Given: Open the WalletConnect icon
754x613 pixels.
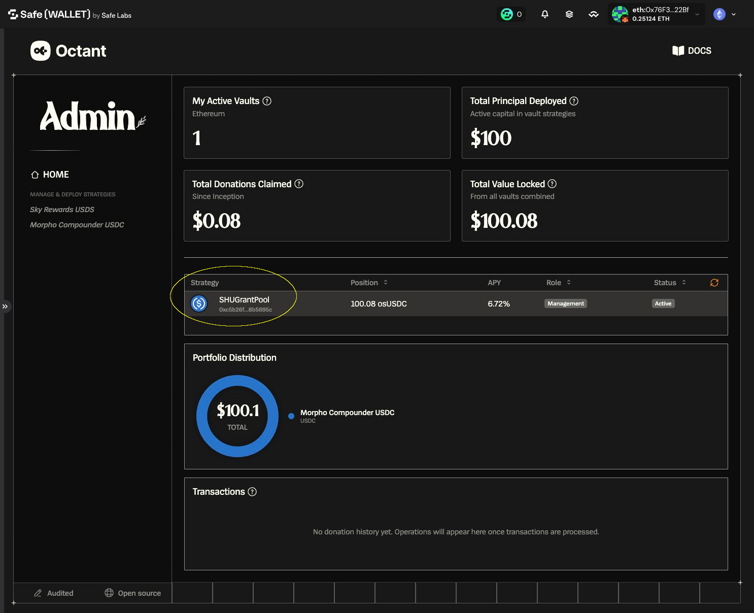Looking at the screenshot, I should (x=594, y=14).
